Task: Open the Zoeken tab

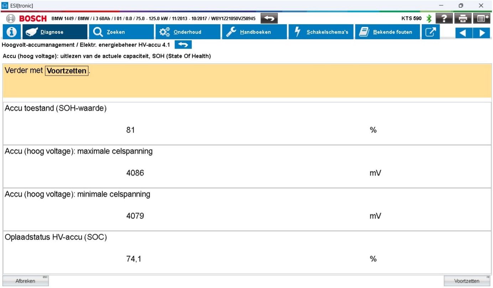Action: 121,32
